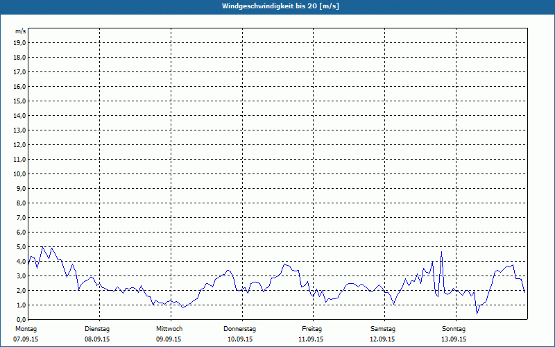Click the 6,0 y-axis label
The width and height of the screenshot is (555, 347).
pyautogui.click(x=22, y=232)
